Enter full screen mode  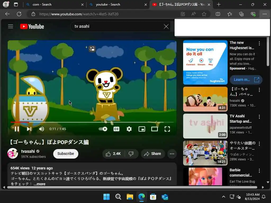[167, 129]
